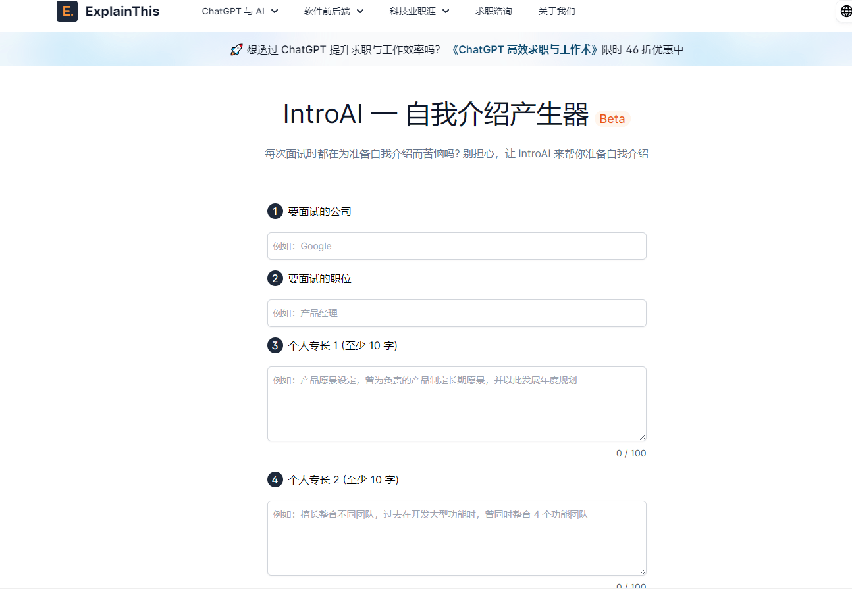Click the 个人专长 1 text area
This screenshot has height=590, width=852.
[456, 403]
